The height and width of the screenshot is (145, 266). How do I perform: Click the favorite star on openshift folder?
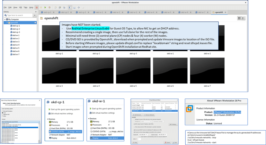point(35,23)
